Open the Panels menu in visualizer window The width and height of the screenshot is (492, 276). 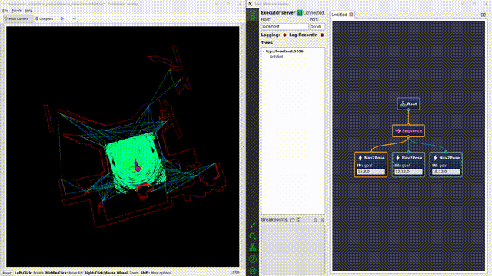(x=16, y=10)
